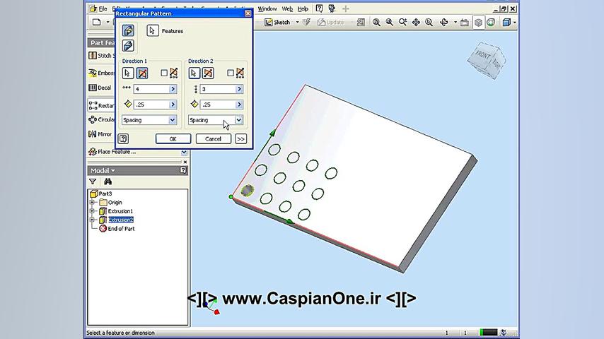Image resolution: width=604 pixels, height=339 pixels.
Task: Select the Zoom tool icon
Action: pyautogui.click(x=403, y=23)
